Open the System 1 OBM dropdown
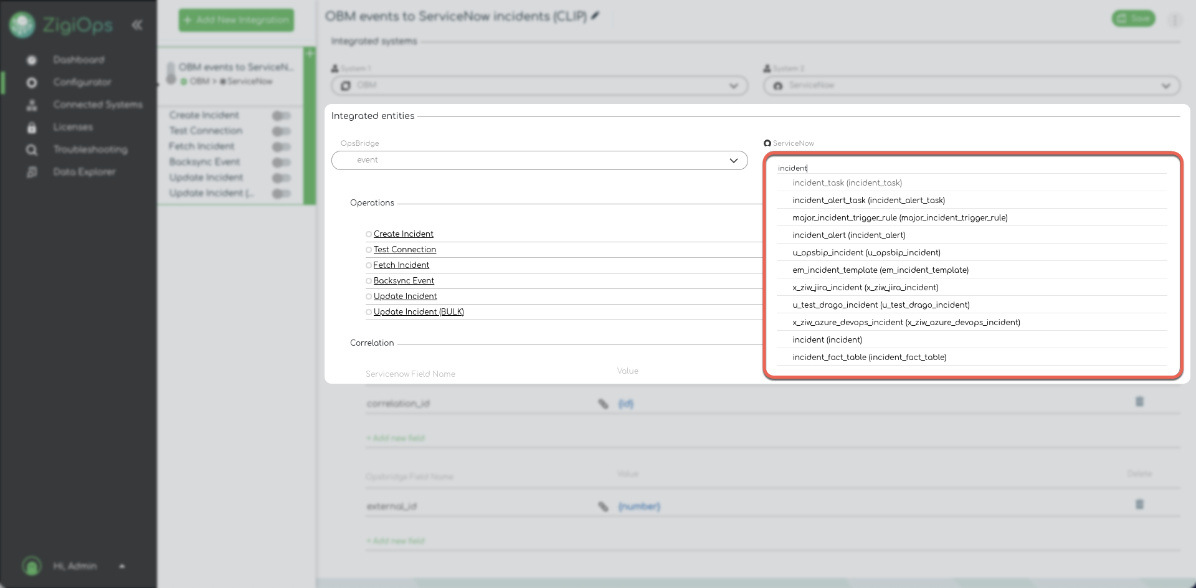Viewport: 1196px width, 588px height. coord(539,85)
